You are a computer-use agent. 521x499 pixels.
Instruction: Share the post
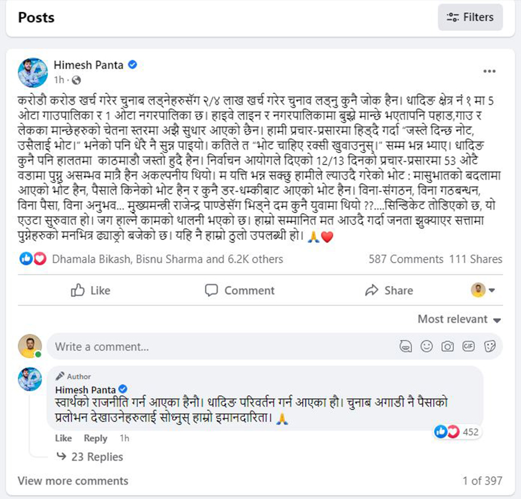pyautogui.click(x=389, y=290)
